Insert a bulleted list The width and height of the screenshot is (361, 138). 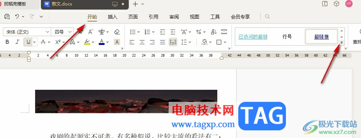pos(133,32)
